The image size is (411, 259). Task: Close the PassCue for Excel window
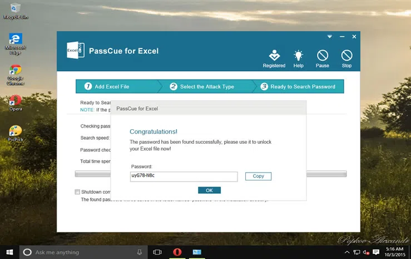tap(354, 36)
